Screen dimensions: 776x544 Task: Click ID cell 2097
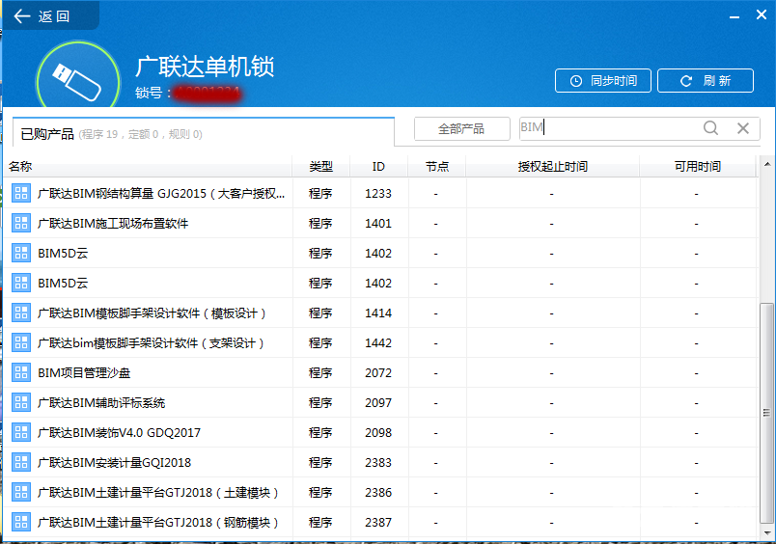click(378, 403)
